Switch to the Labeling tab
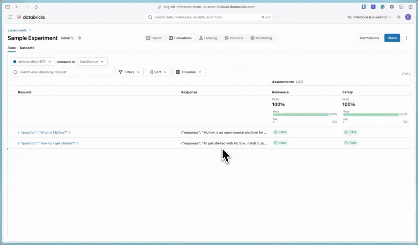418x245 pixels. [x=208, y=38]
